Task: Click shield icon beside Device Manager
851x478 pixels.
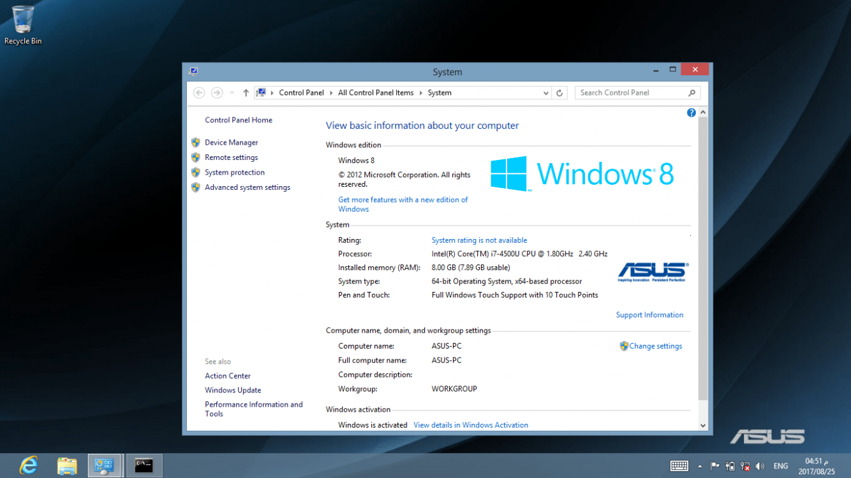Action: (x=196, y=143)
